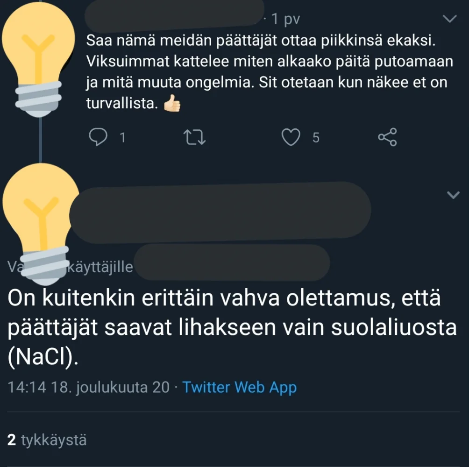Click the reply speech bubble icon

pos(98,137)
